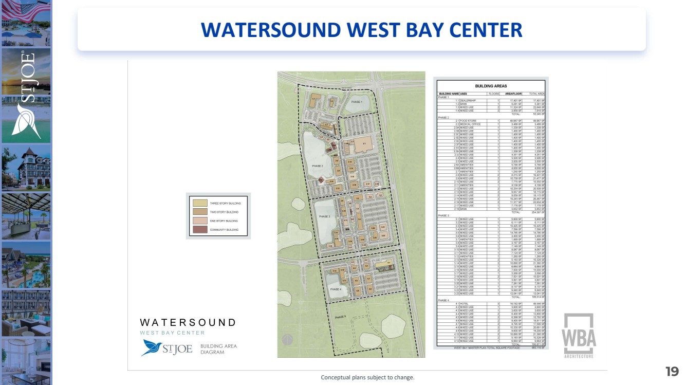
Task: Click the "PHASE 2" label on the site map
Action: 318,166
